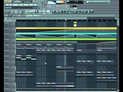Viewport: 123px width, 92px height.
Task: Mute Track 3 using its green light
Action: tap(15, 37)
